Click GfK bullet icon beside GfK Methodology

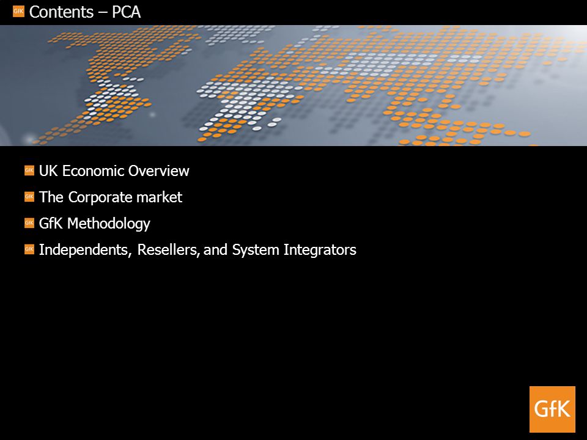click(x=29, y=222)
